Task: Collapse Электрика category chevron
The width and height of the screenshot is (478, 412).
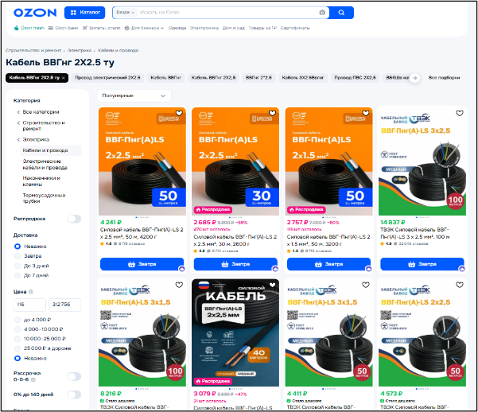Action: pos(18,140)
